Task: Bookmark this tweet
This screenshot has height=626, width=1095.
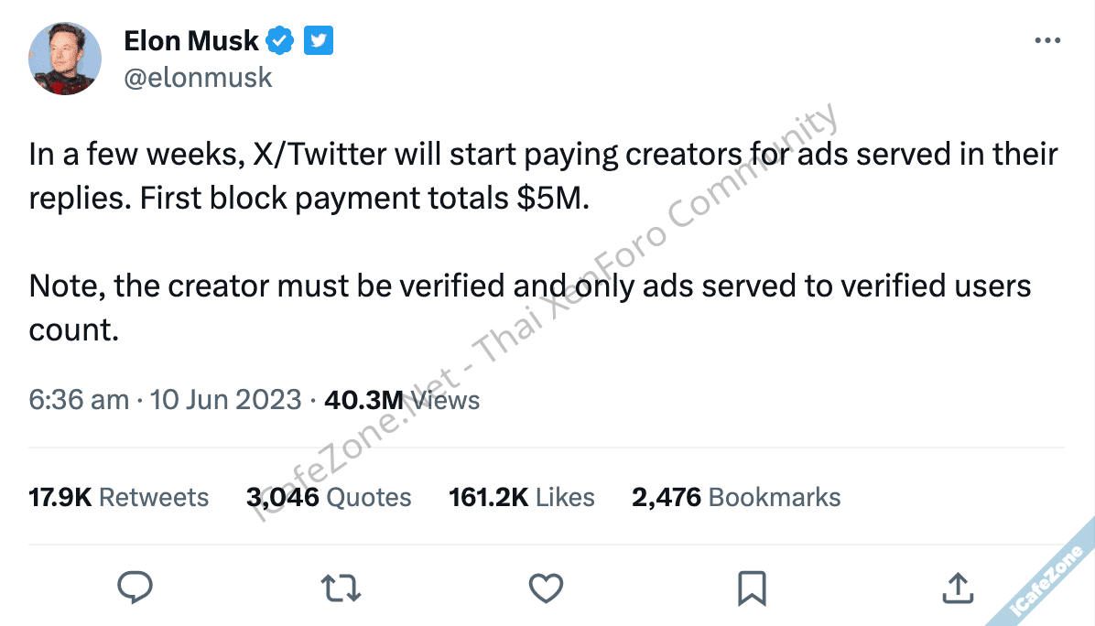Action: pyautogui.click(x=752, y=587)
